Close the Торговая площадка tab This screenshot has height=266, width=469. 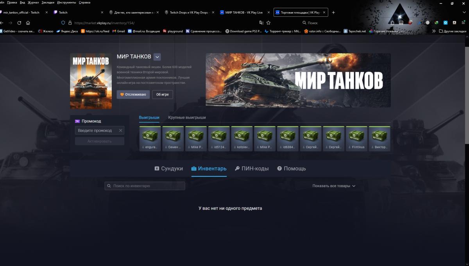324,12
